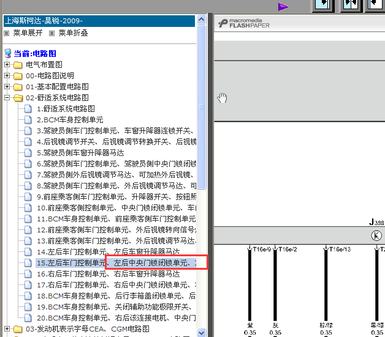Click the folder icon of 电气布置图
The width and height of the screenshot is (385, 337).
pyautogui.click(x=18, y=65)
